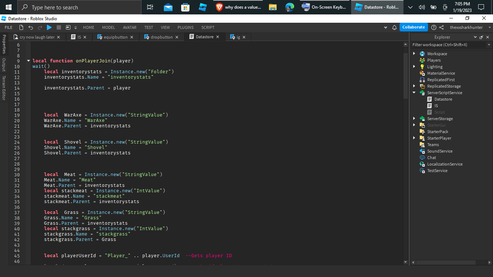493x277 pixels.
Task: Click the Redo icon in the toolbar
Action: 40,27
